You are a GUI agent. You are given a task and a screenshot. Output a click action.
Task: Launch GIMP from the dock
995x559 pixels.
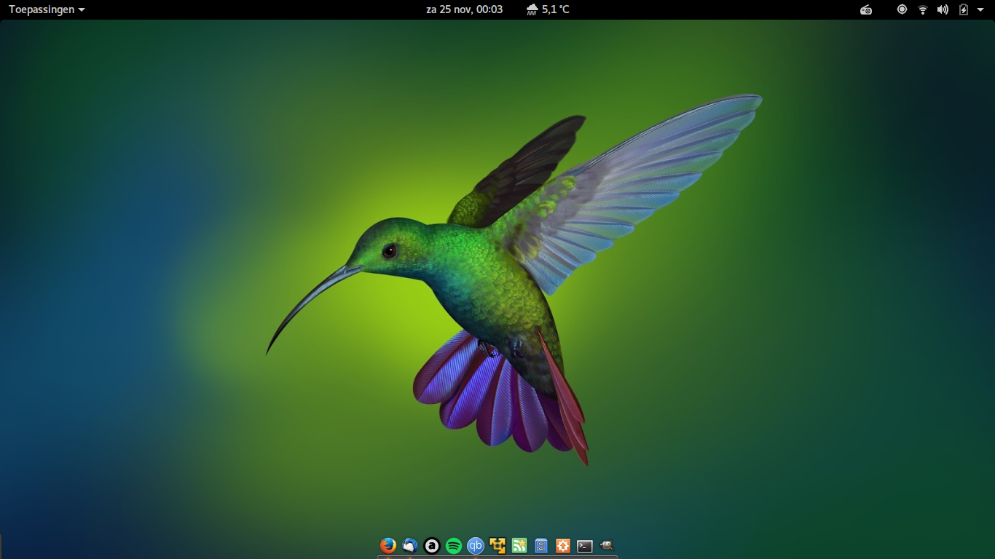pos(607,544)
